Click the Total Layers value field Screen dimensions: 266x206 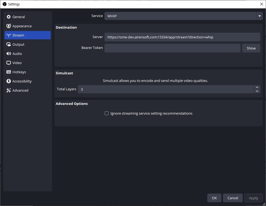pos(166,89)
